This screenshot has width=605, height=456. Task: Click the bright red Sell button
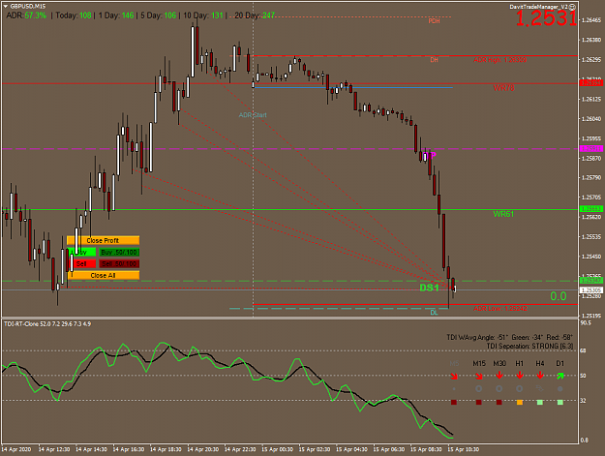click(81, 264)
